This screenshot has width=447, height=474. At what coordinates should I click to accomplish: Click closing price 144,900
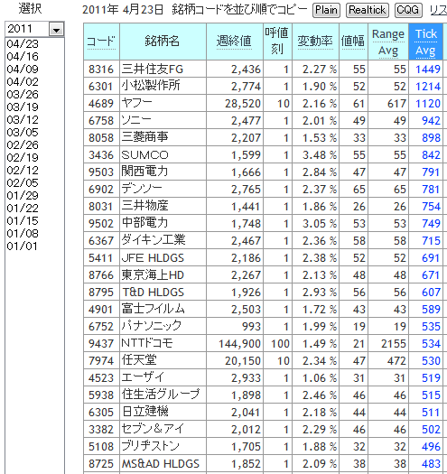click(x=239, y=344)
